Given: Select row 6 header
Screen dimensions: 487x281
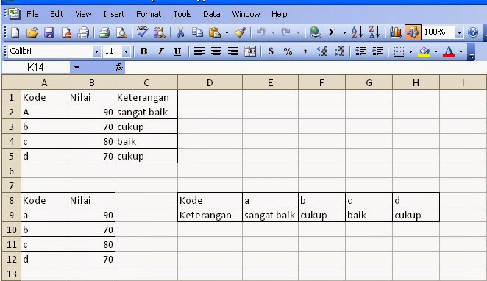Looking at the screenshot, I should coord(12,171).
